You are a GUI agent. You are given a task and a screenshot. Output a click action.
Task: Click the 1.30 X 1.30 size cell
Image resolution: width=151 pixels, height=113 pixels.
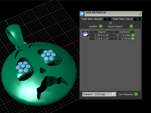pyautogui.click(x=101, y=35)
